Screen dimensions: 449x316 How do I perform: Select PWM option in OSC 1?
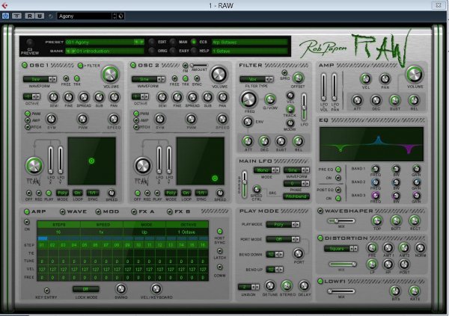[28, 114]
